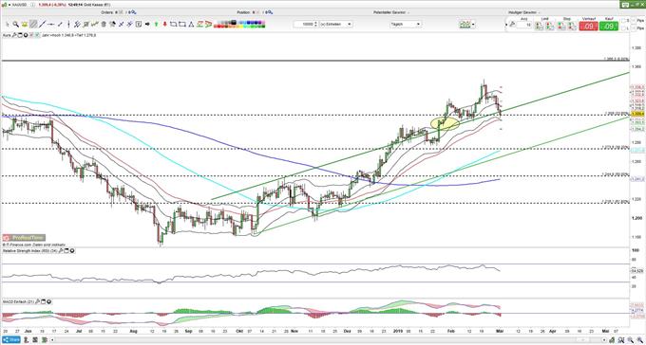The height and width of the screenshot is (345, 646).
Task: Choose the vertical line tool
Action: 68,24
